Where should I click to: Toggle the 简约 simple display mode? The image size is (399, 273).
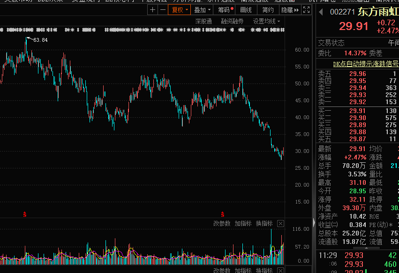click(268, 10)
